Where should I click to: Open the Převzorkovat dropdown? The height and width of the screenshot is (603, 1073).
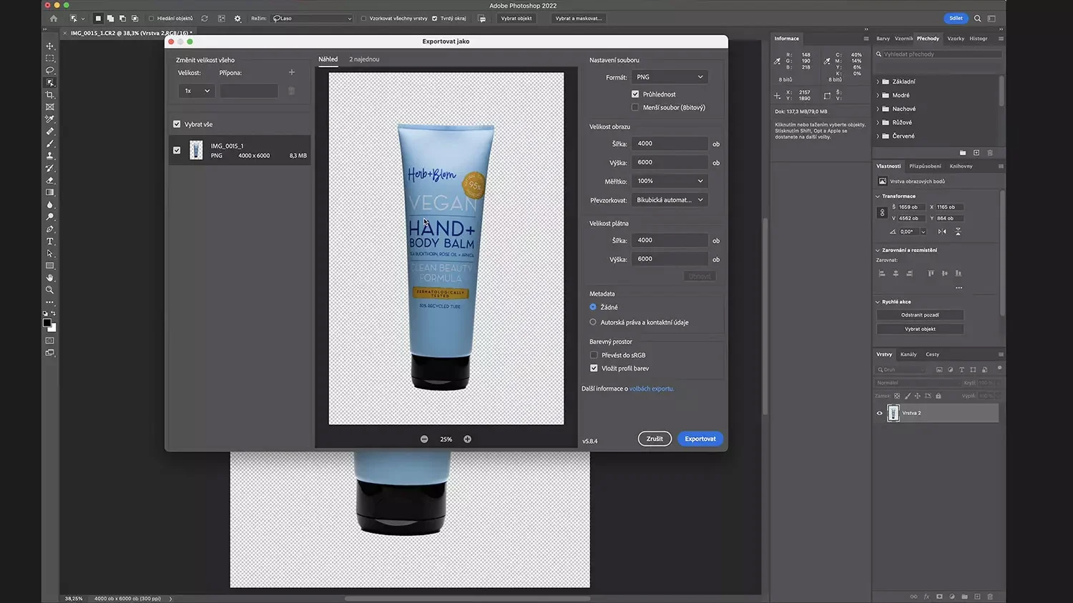670,200
